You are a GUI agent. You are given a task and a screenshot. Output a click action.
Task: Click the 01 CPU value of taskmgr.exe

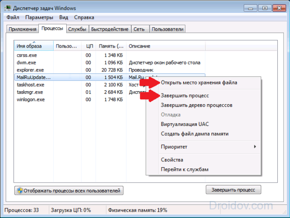[x=88, y=92]
